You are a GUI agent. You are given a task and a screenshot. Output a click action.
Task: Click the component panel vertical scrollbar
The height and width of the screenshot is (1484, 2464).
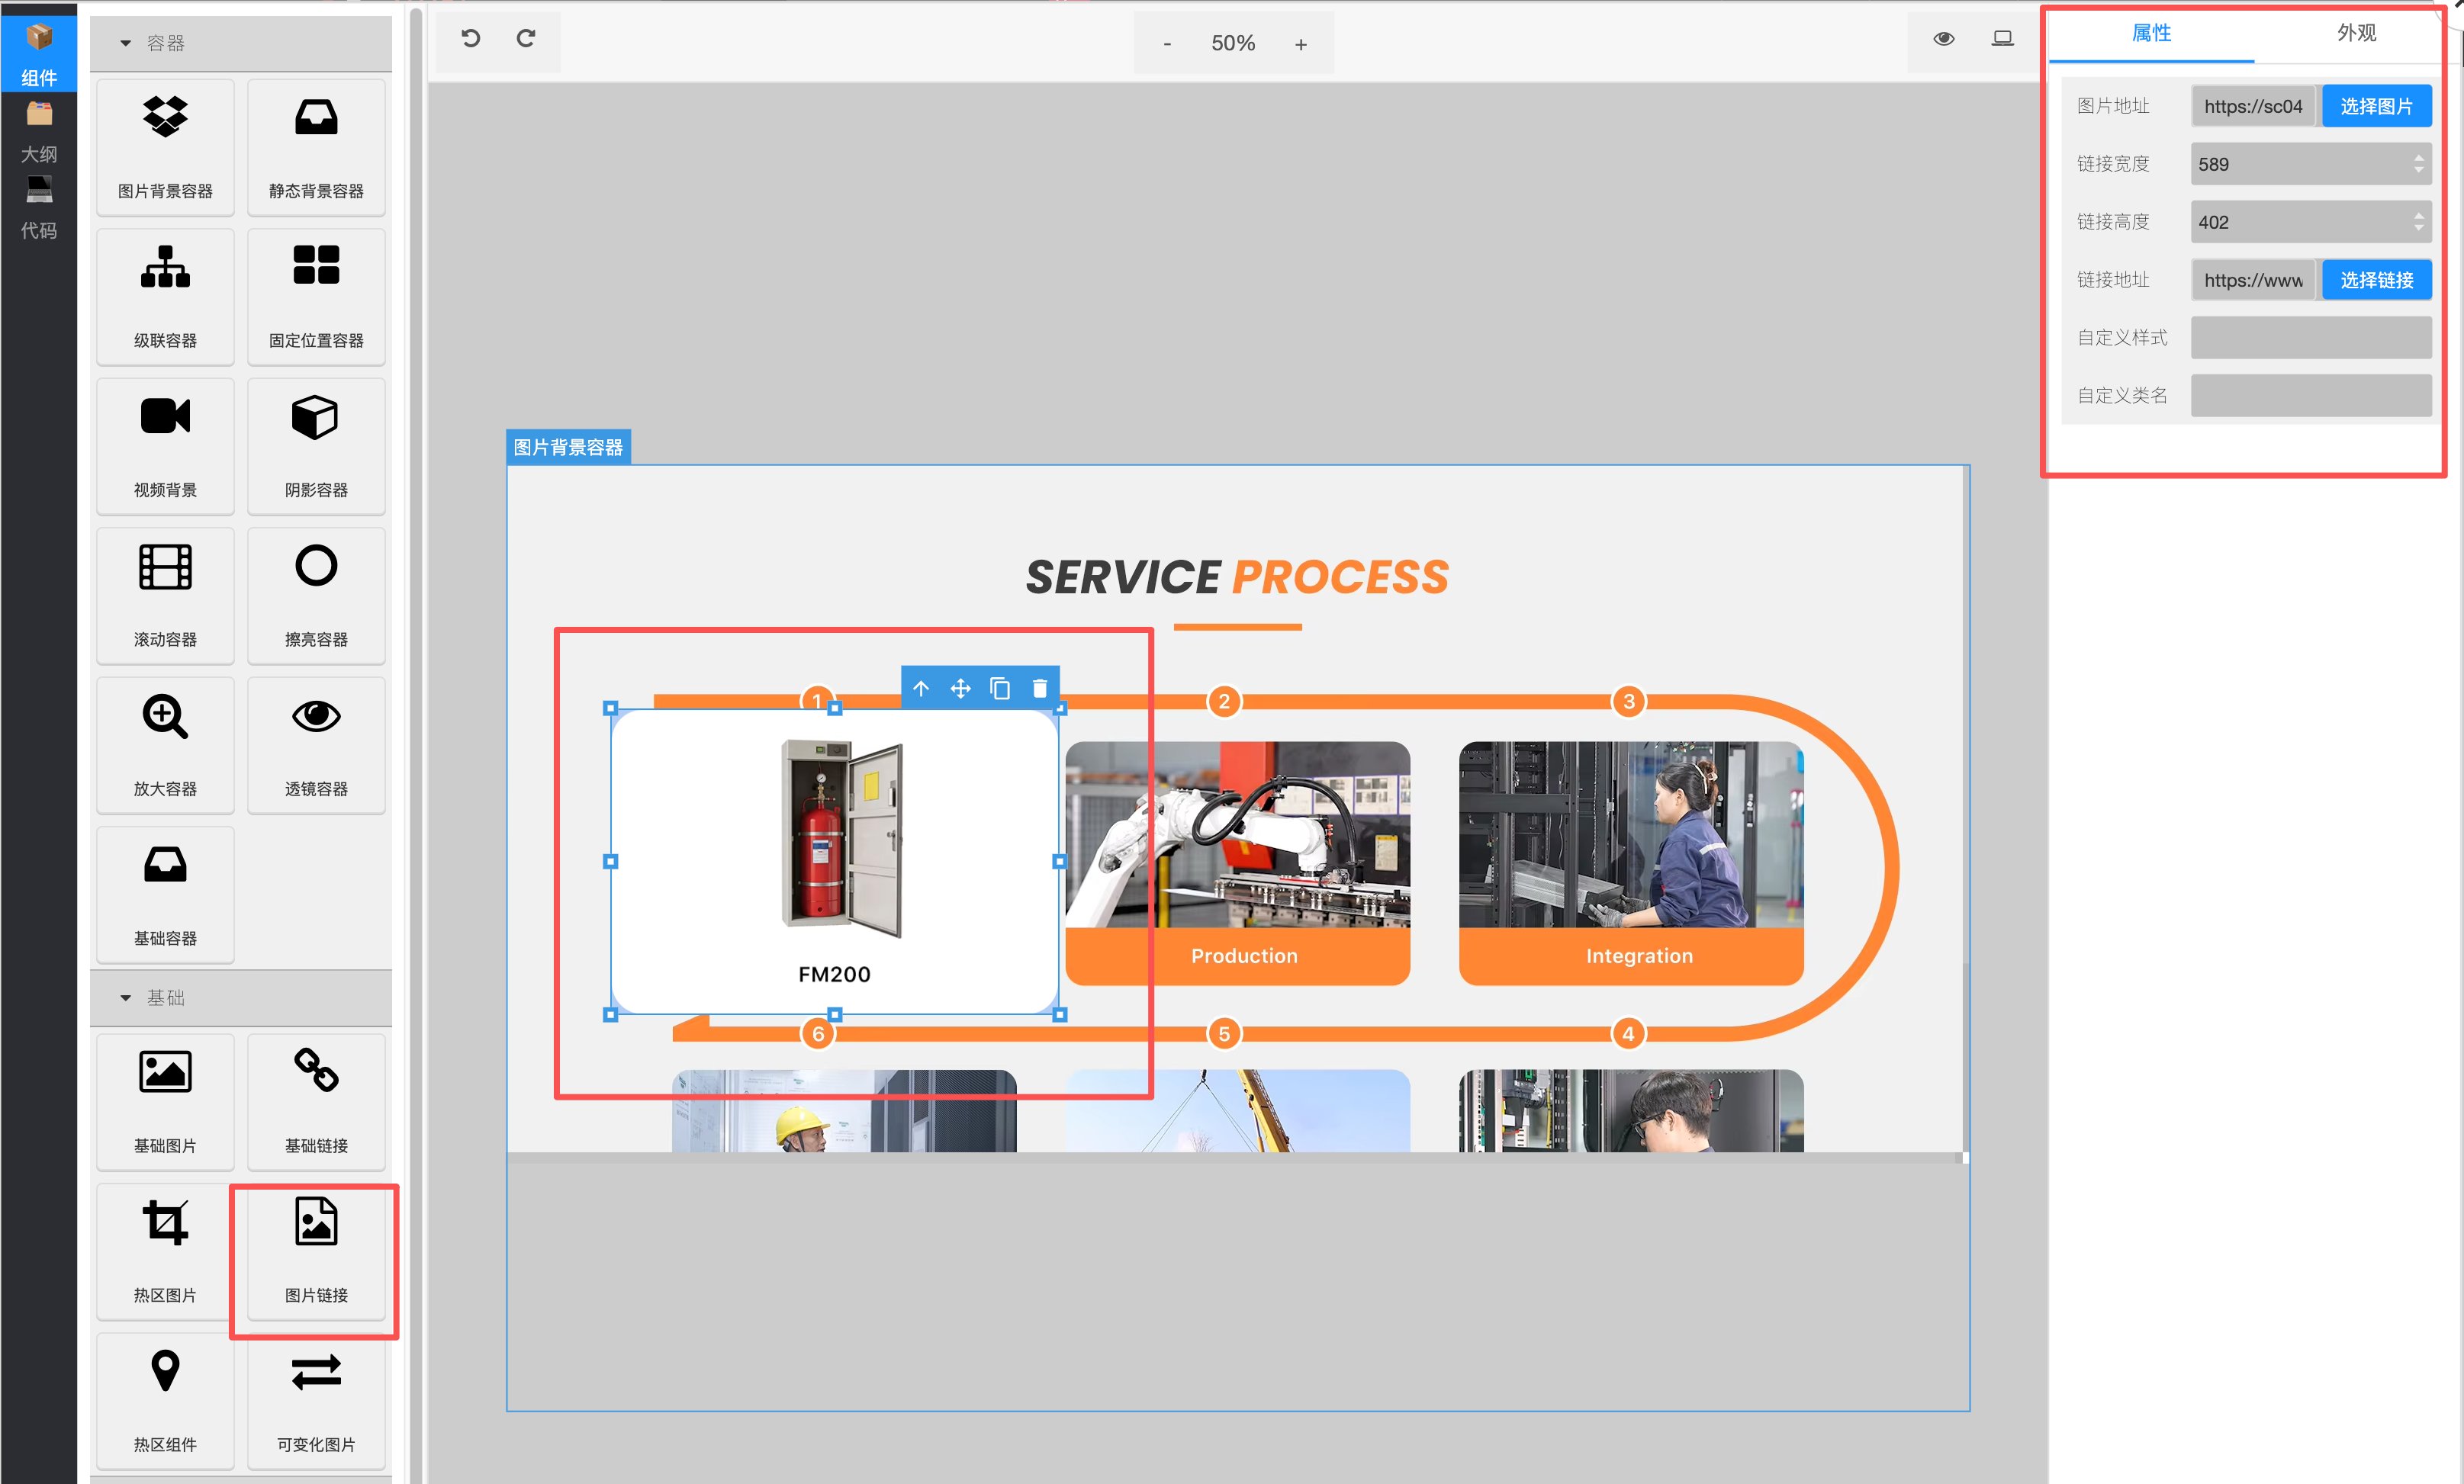[x=416, y=744]
